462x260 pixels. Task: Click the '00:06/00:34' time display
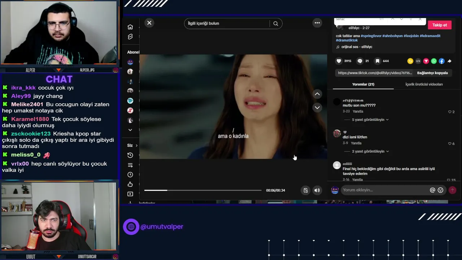(275, 190)
